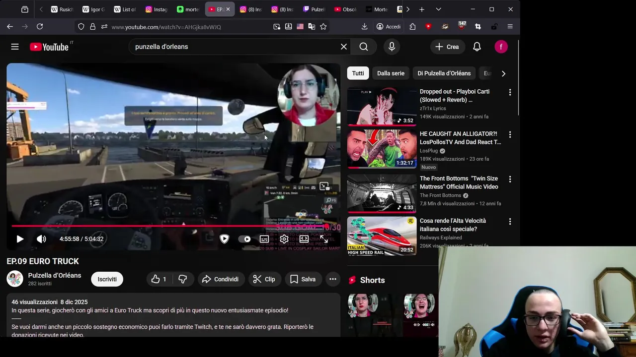The image size is (636, 357).
Task: Like the video with thumbs up
Action: point(159,279)
